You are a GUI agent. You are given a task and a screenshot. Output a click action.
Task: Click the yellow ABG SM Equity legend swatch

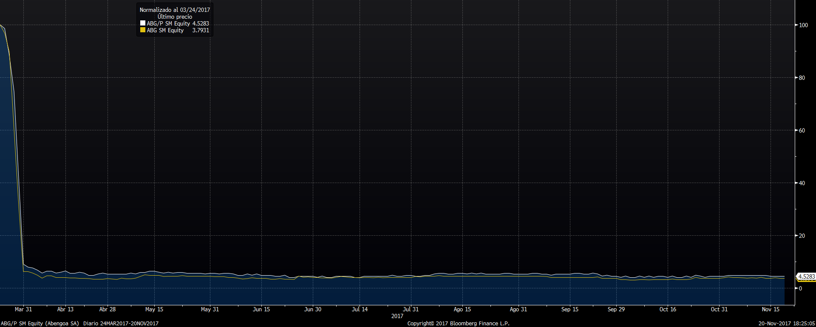click(x=143, y=30)
